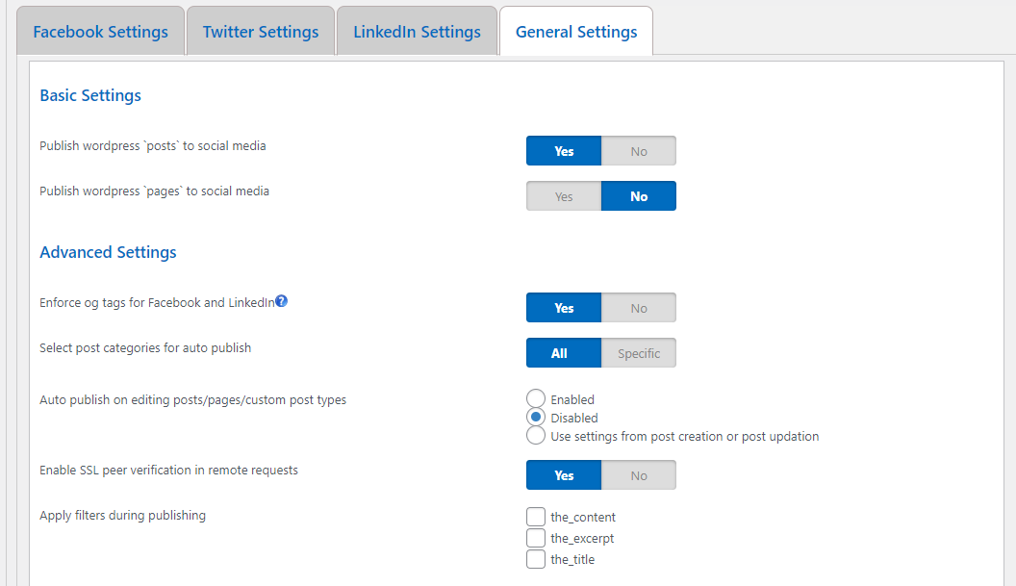Turn off SSL peer verification with No

coord(639,475)
